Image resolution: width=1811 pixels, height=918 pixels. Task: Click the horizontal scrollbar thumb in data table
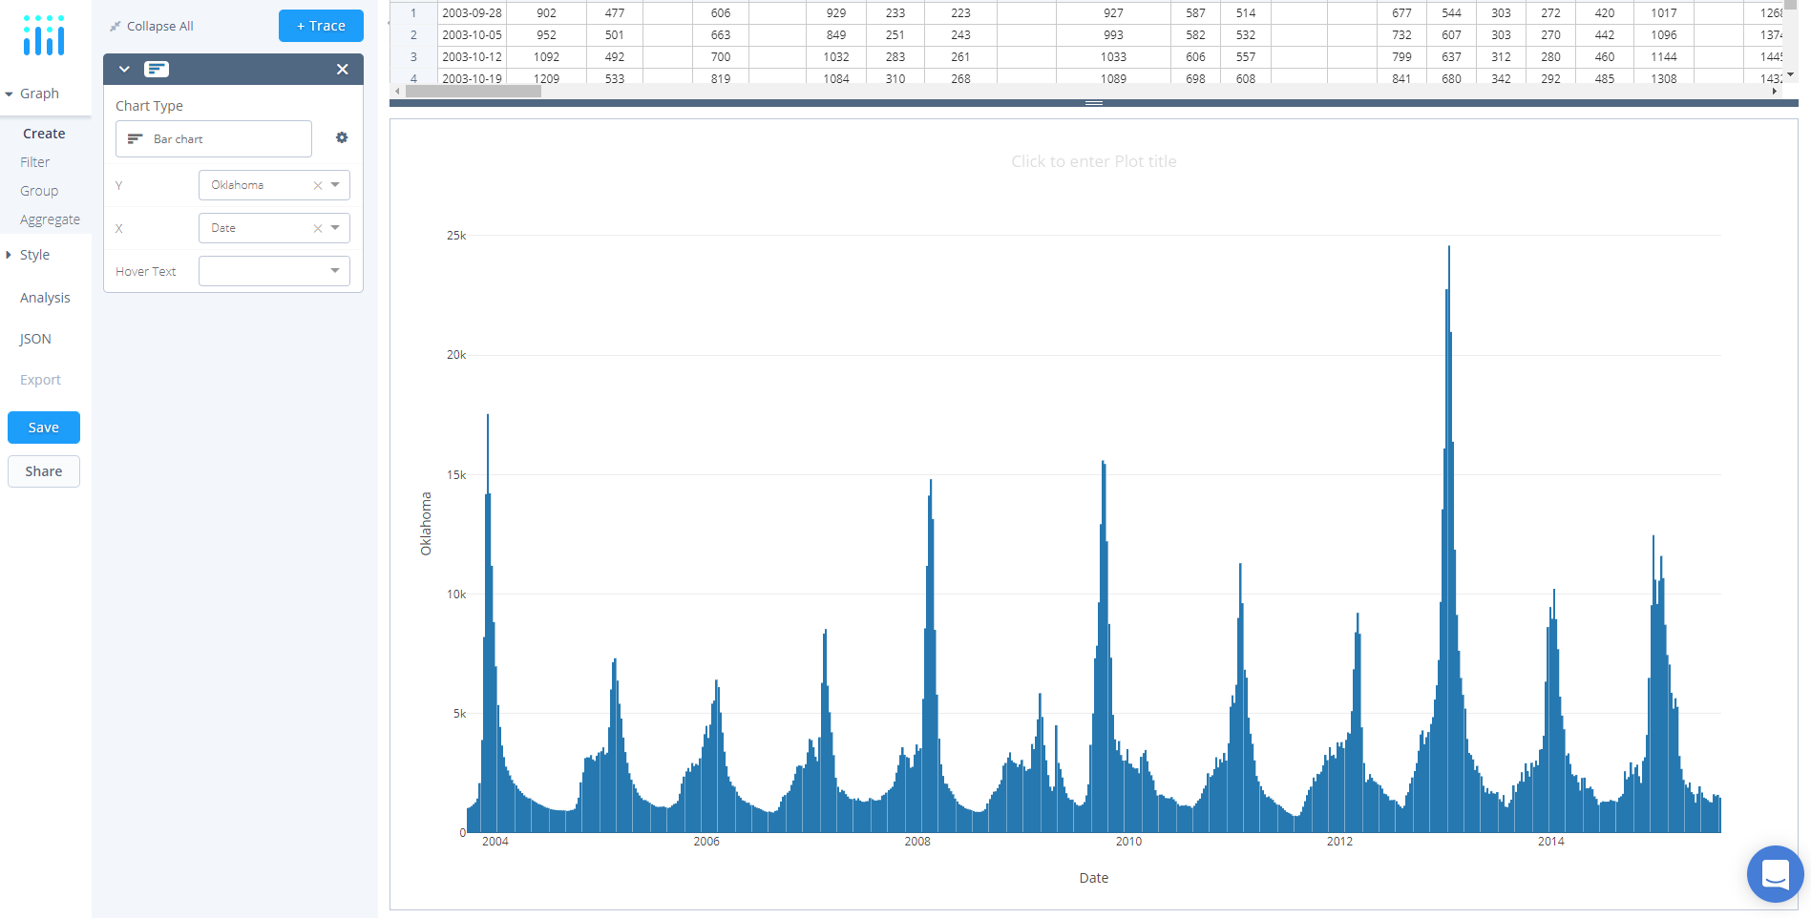[474, 92]
